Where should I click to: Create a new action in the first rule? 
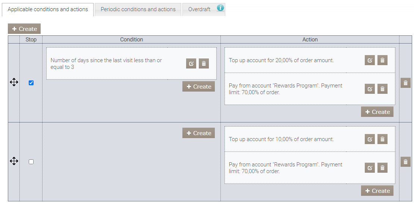click(377, 112)
